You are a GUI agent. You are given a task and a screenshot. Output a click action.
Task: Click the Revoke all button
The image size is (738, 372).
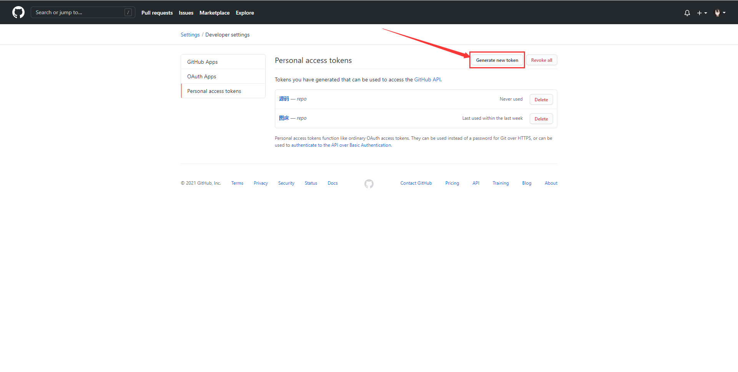tap(542, 60)
